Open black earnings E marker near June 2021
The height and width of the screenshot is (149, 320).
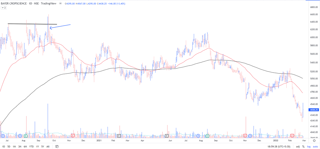point(166,136)
